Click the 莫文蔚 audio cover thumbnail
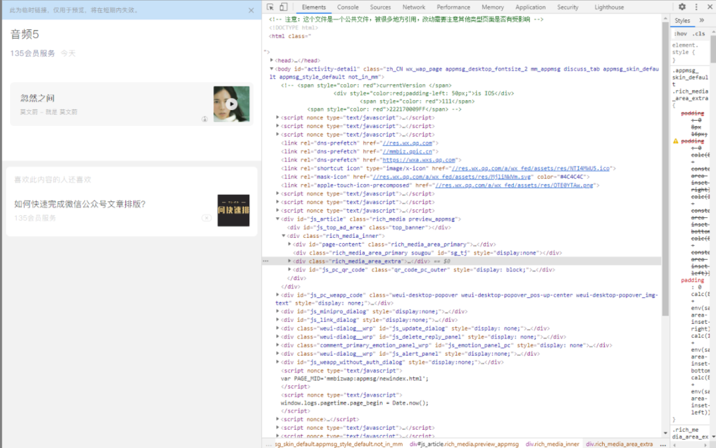The width and height of the screenshot is (716, 448). tap(232, 104)
